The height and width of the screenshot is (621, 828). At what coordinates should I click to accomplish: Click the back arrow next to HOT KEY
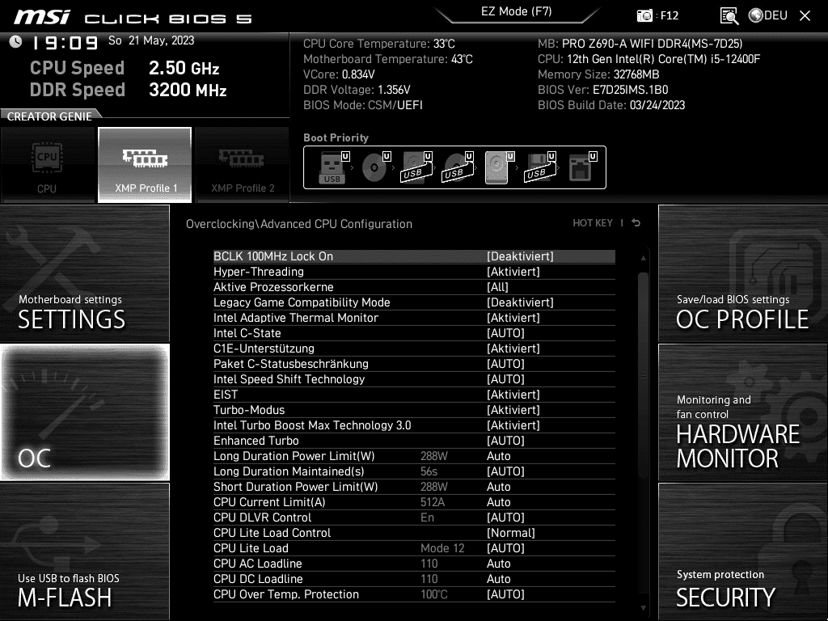[636, 223]
